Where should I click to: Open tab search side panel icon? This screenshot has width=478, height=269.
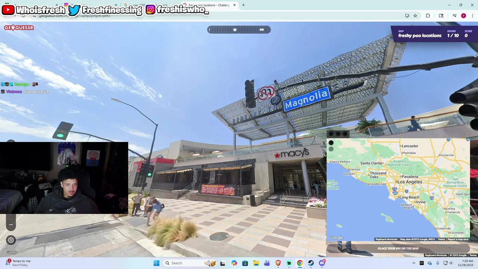coord(441,16)
